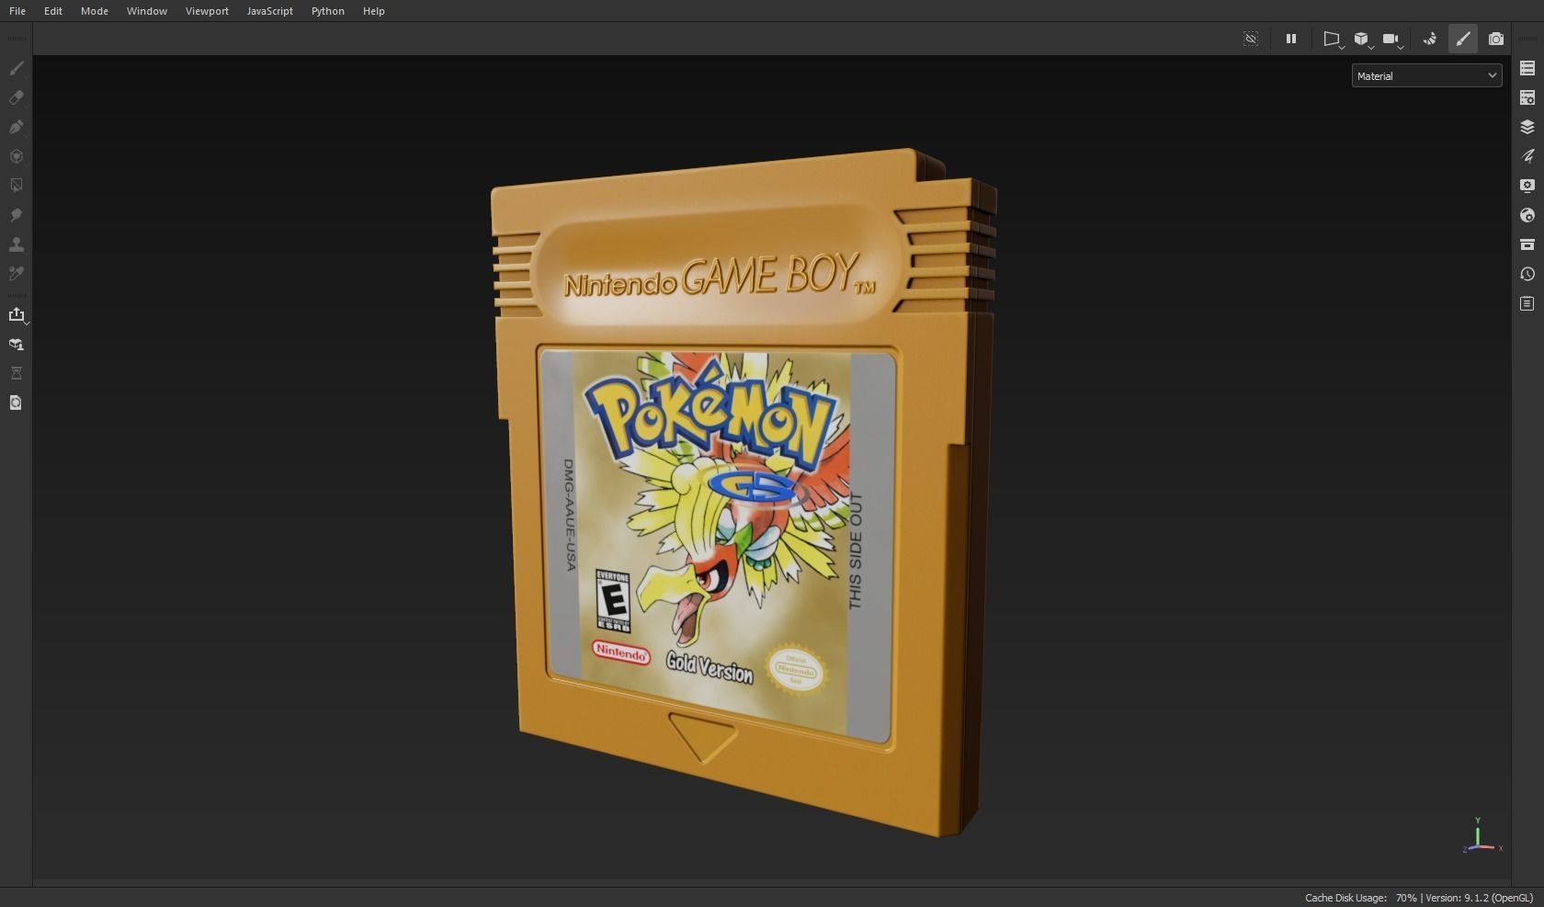This screenshot has height=907, width=1544.
Task: Open the Edit menu
Action: (x=53, y=11)
